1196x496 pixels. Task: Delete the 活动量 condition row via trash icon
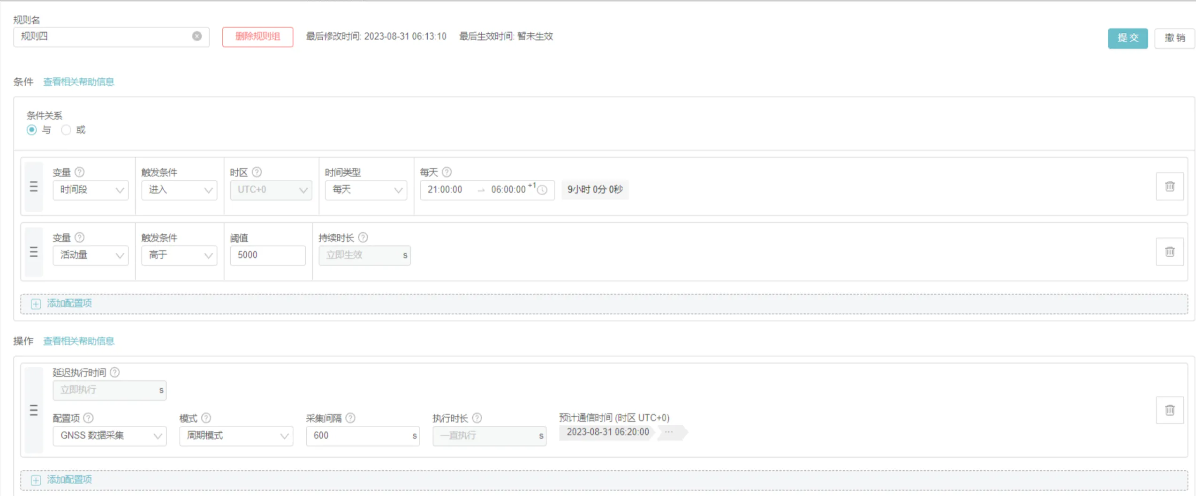tap(1170, 252)
